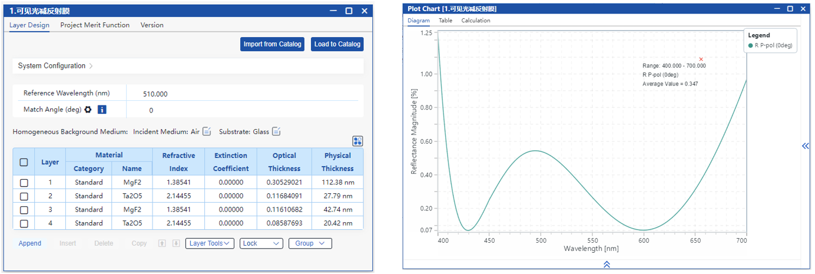Edit the Incident Medium Air icon
The width and height of the screenshot is (815, 274).
click(x=207, y=131)
